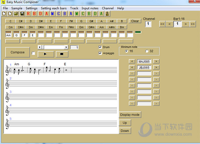Jump to last bars with >> button
This screenshot has height=144, width=200.
coord(193,24)
